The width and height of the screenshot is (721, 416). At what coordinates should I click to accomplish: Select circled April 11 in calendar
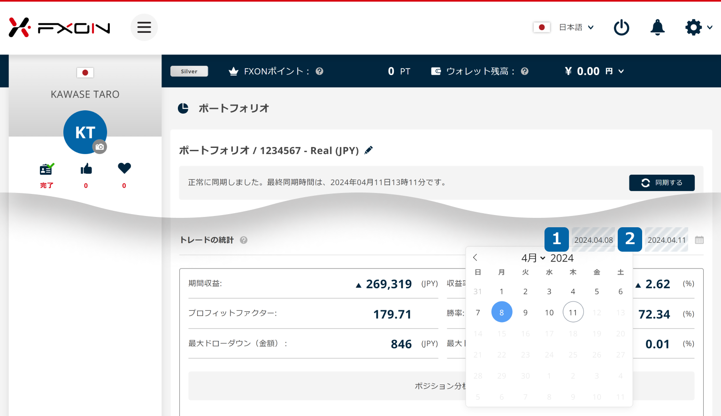point(573,312)
